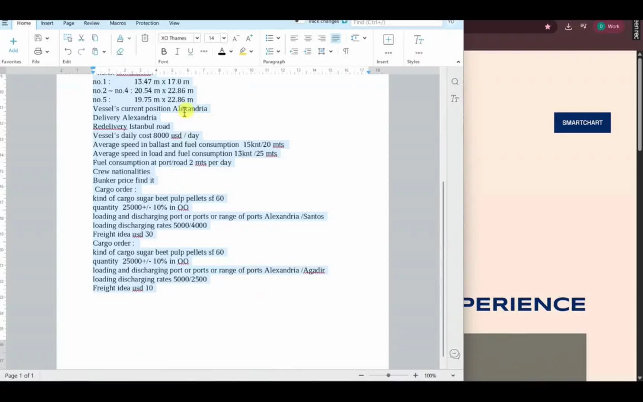Center align the paragraph
The image size is (643, 402).
pos(308,38)
